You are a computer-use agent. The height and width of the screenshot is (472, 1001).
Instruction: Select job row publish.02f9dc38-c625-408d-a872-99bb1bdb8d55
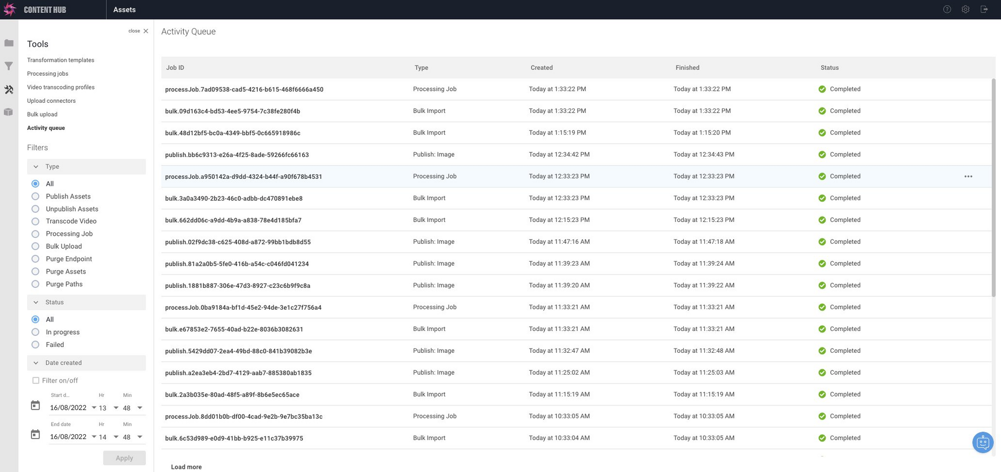click(x=576, y=242)
